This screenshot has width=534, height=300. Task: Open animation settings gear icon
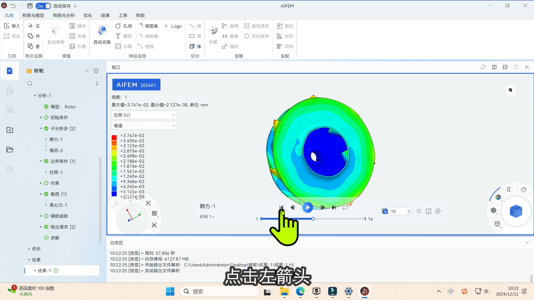438,211
